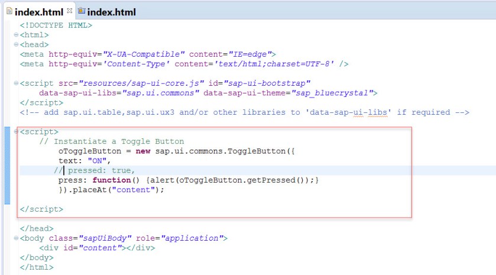Click the "sap_bluecrystal" theme value

click(x=332, y=93)
